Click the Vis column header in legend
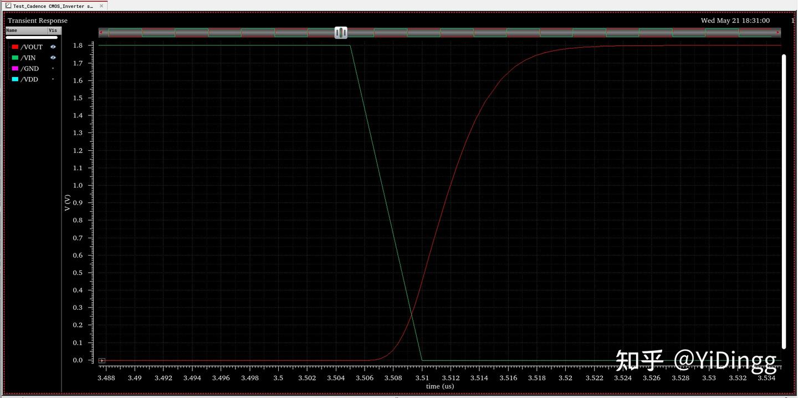This screenshot has width=798, height=398. tap(54, 30)
